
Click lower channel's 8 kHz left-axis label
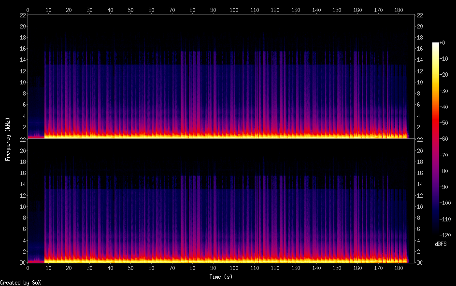click(24, 218)
